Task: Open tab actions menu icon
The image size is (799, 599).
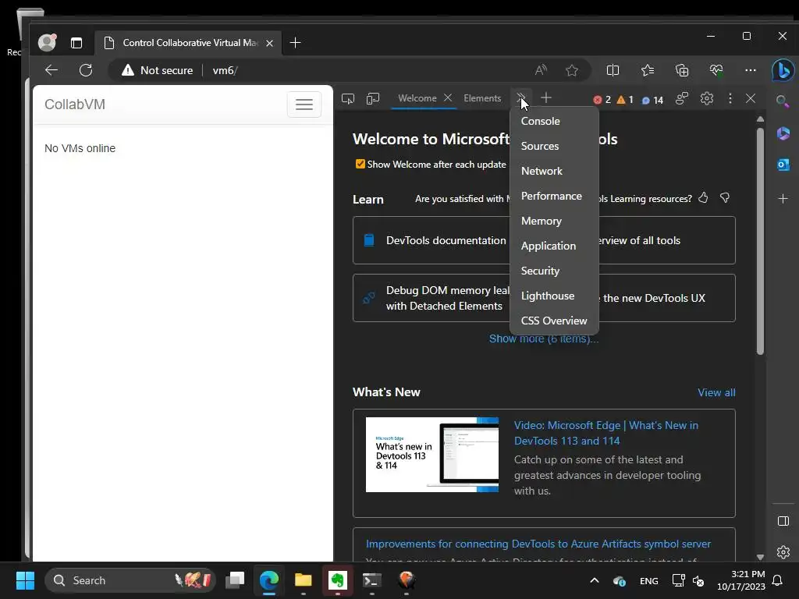Action: [x=76, y=43]
